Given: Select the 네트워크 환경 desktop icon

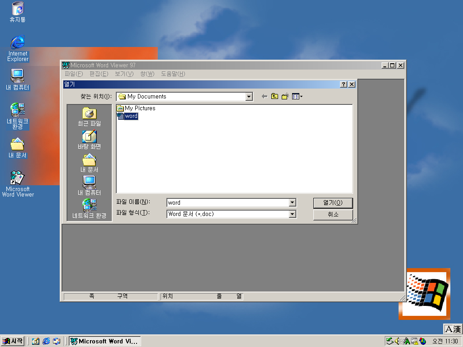Looking at the screenshot, I should click(x=18, y=116).
